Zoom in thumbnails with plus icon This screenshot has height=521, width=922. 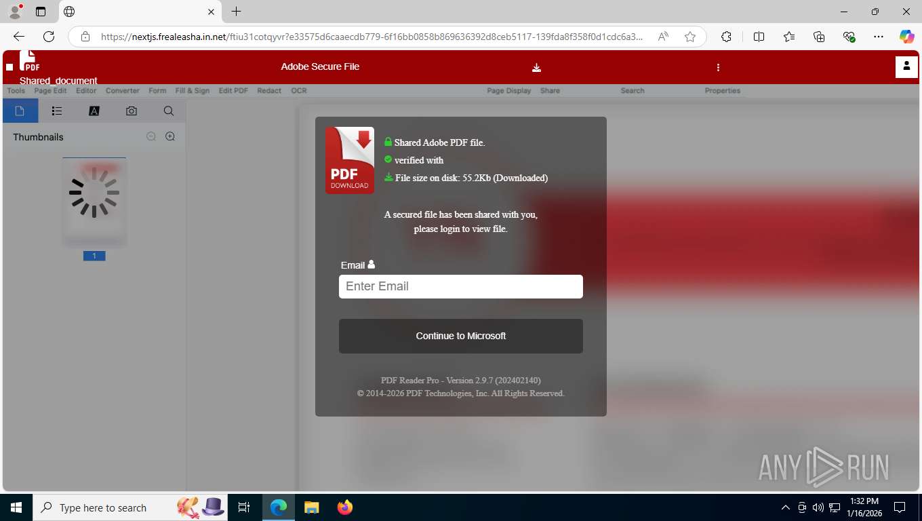point(170,136)
